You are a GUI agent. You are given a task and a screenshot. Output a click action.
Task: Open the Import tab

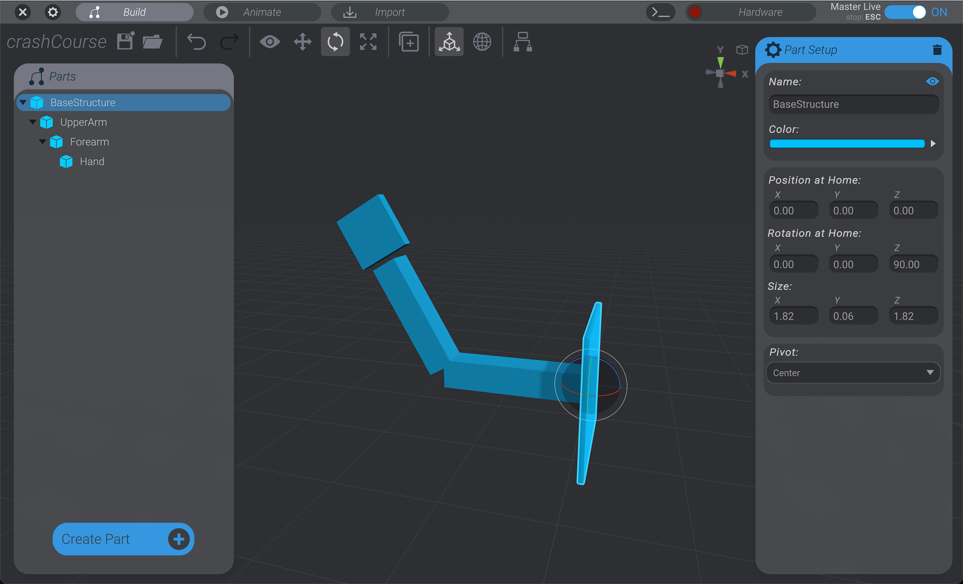(x=390, y=12)
